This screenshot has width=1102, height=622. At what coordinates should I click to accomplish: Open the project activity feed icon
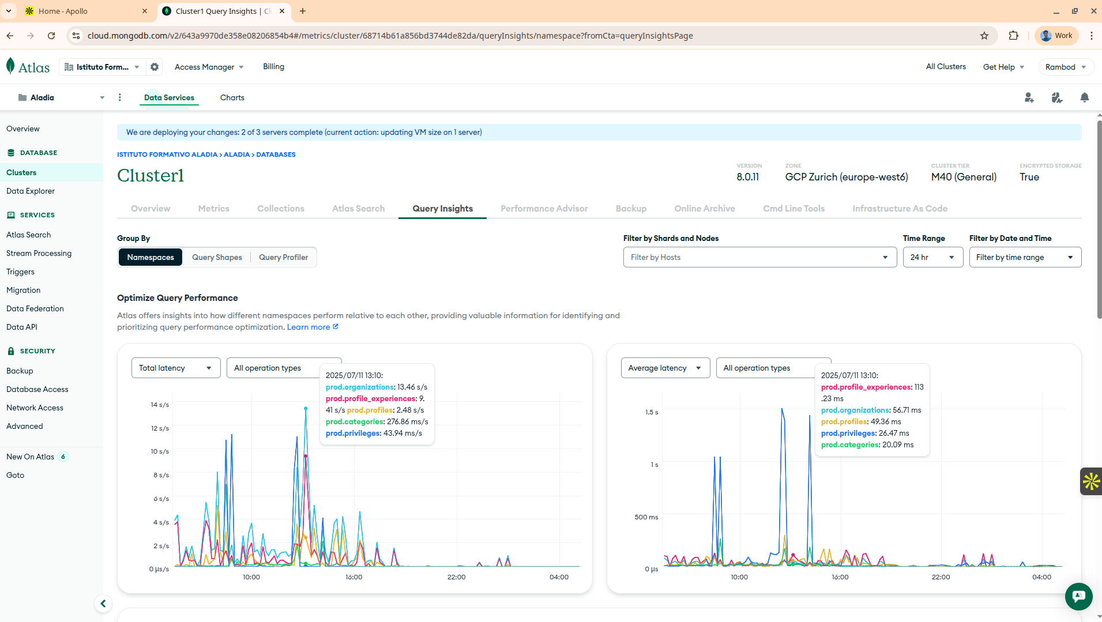pyautogui.click(x=1057, y=97)
